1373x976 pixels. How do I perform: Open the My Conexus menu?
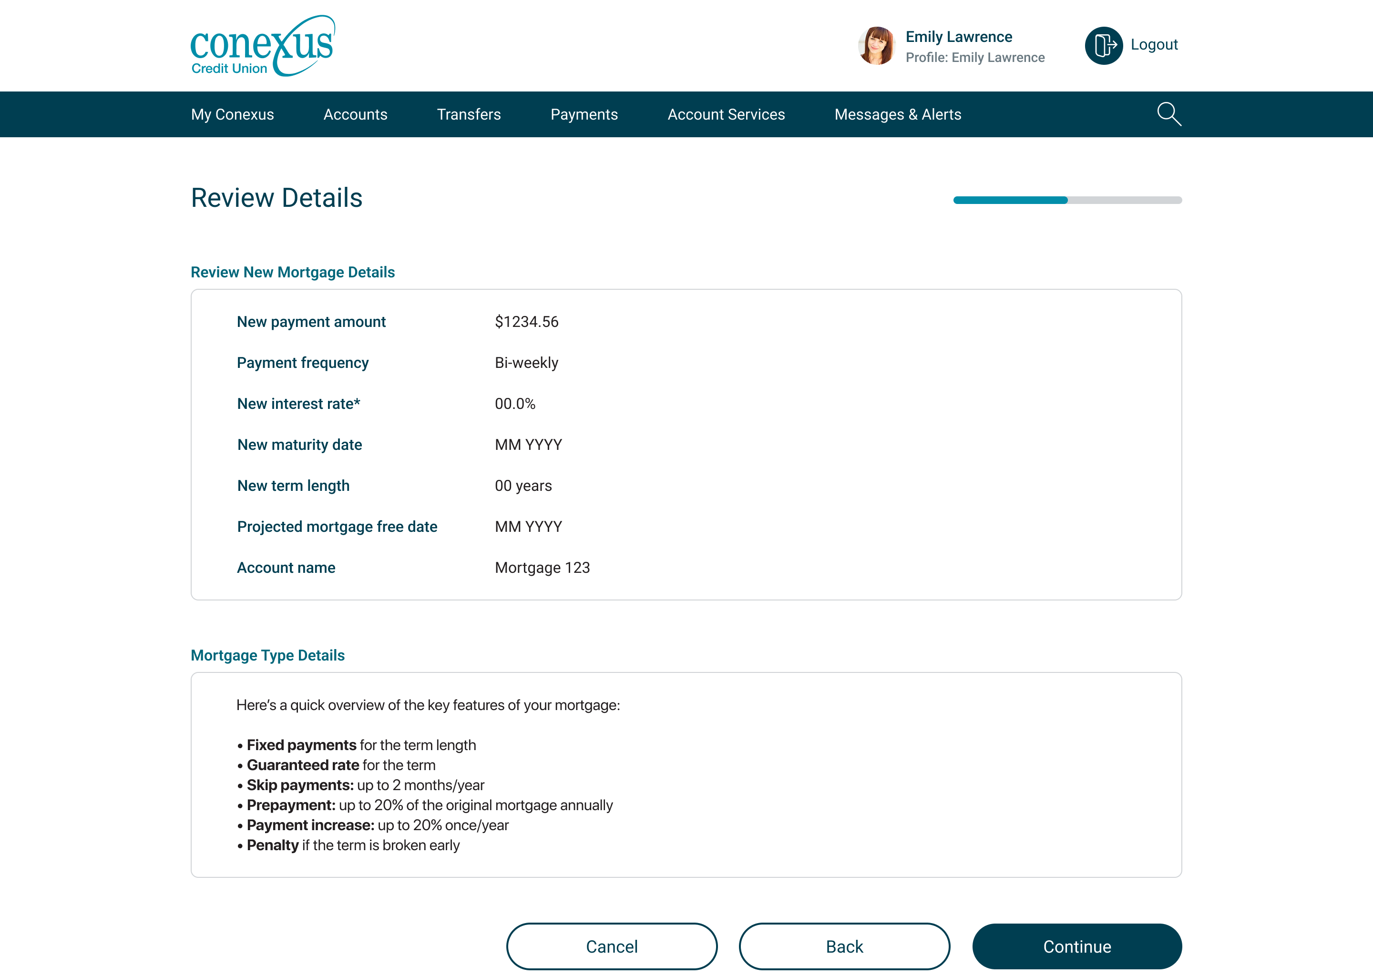tap(232, 114)
